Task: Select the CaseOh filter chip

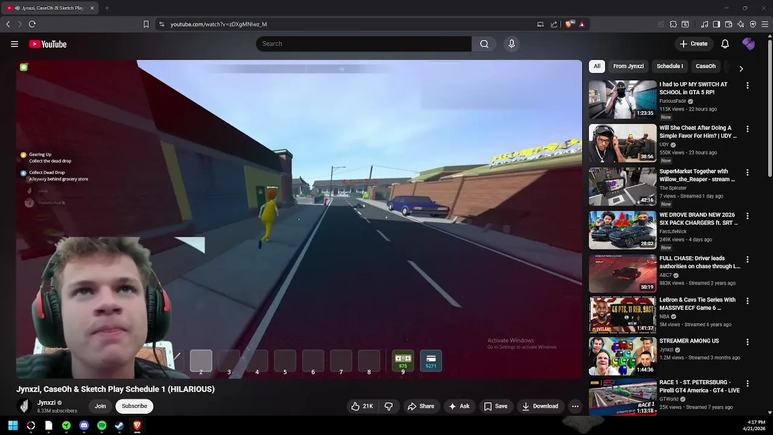Action: point(705,66)
